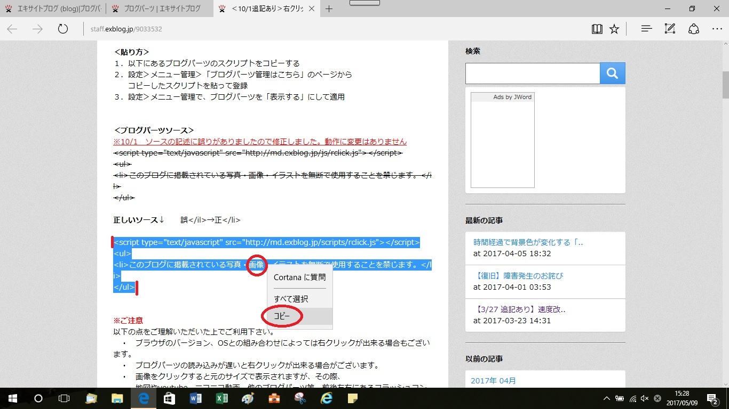Open the 2017年 04月 archive link
This screenshot has width=729, height=409.
coord(493,381)
